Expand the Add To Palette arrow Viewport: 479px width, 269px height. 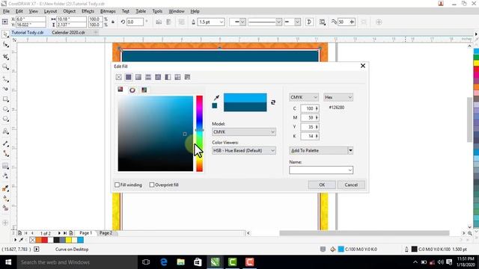(x=350, y=151)
